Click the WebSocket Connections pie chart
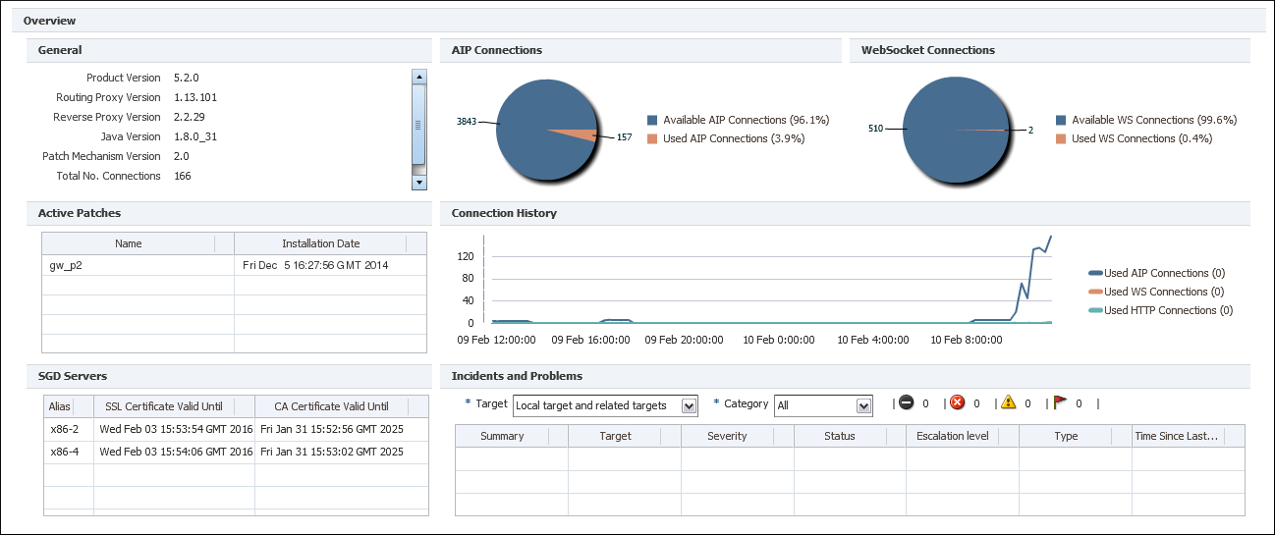The height and width of the screenshot is (535, 1275). point(955,129)
